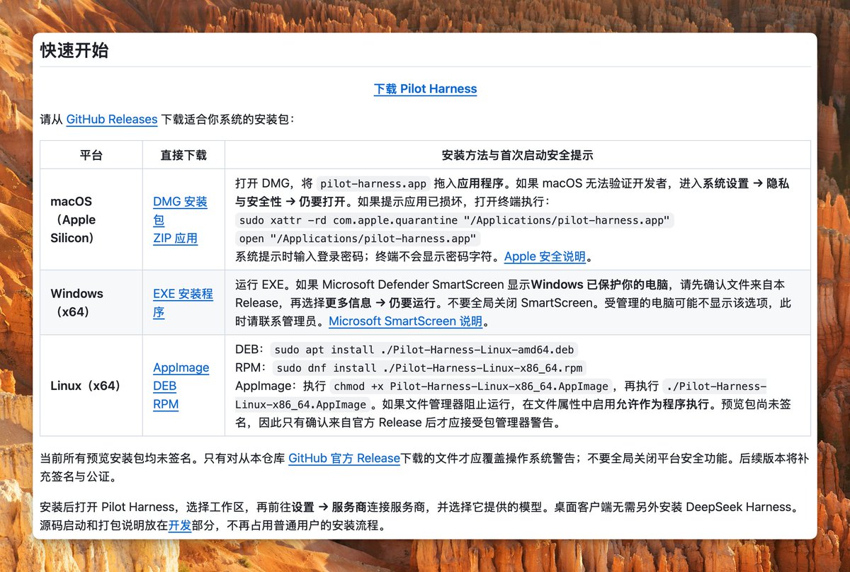
Task: Open the 下载 Pilot Harness link
Action: click(x=425, y=89)
